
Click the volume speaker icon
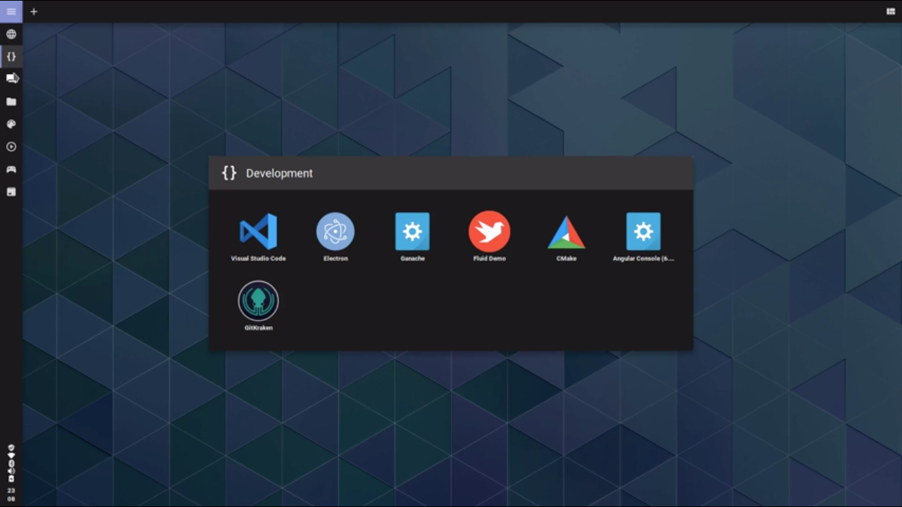pyautogui.click(x=11, y=471)
